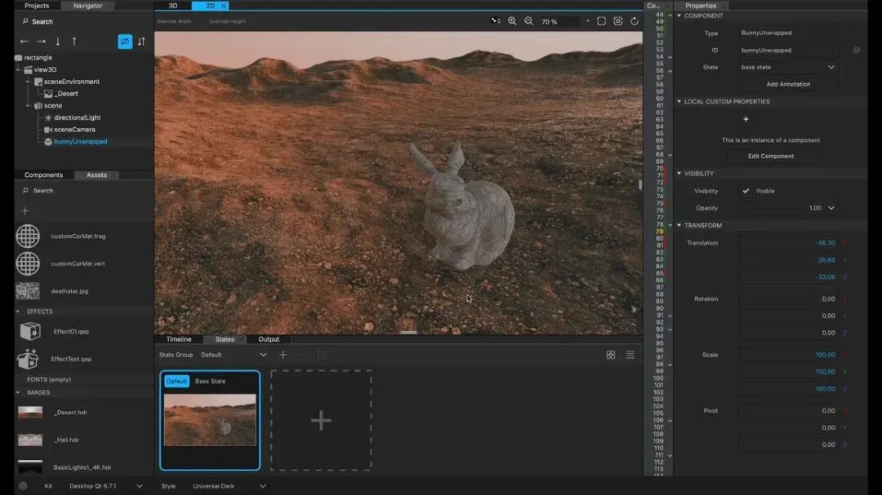Select the zoom in icon above the 2D view

(x=510, y=21)
